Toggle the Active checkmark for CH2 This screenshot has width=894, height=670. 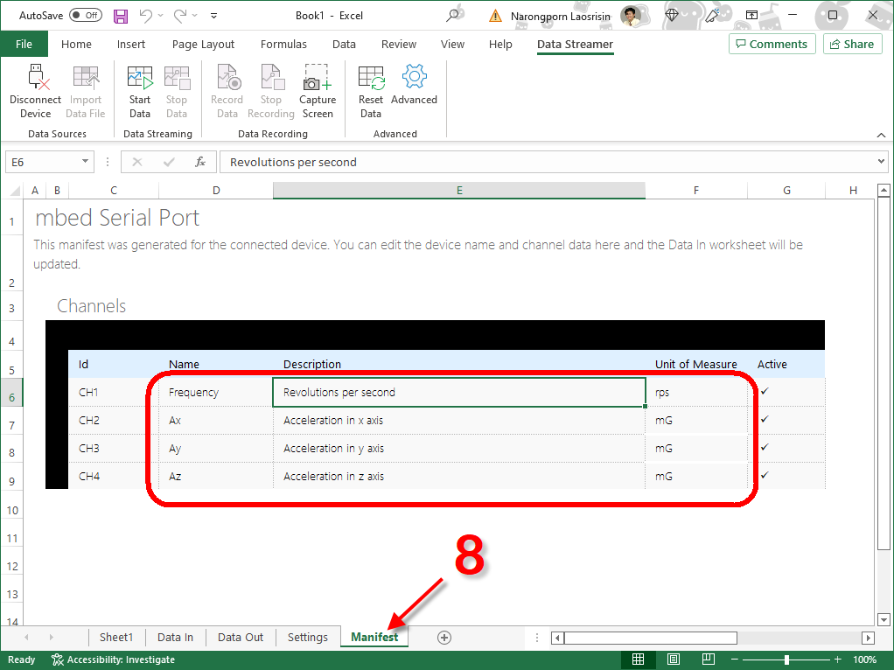[765, 419]
